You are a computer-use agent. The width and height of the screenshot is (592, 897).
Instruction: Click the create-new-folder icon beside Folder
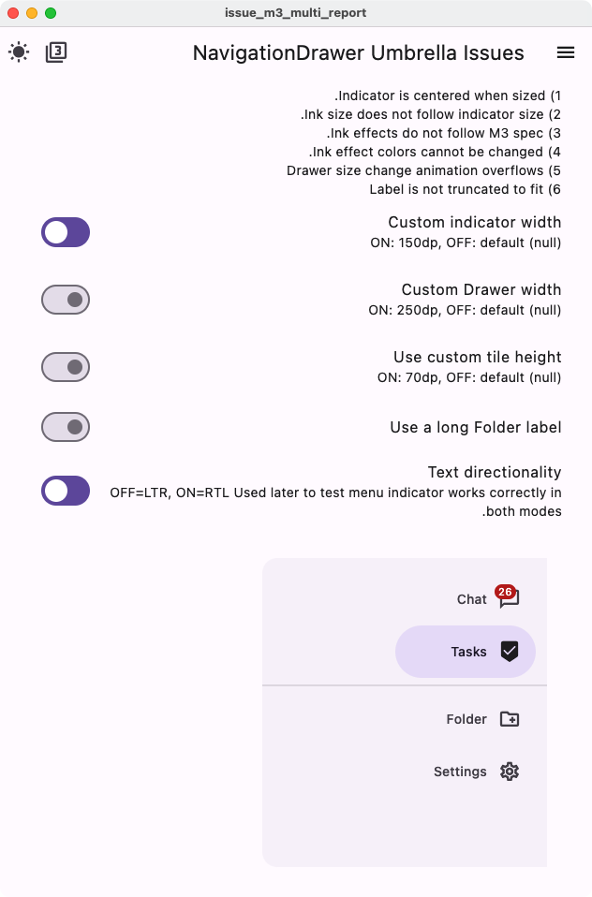(509, 719)
